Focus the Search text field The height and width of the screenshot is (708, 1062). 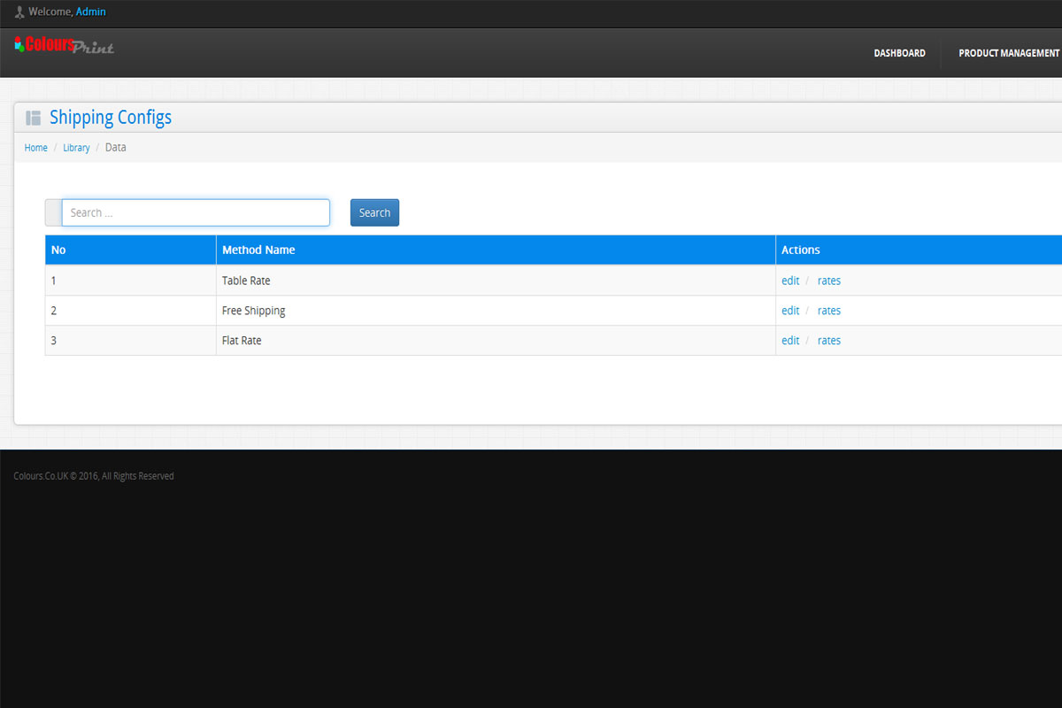click(x=196, y=212)
